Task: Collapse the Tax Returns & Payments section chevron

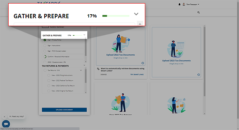Action: coord(84,65)
